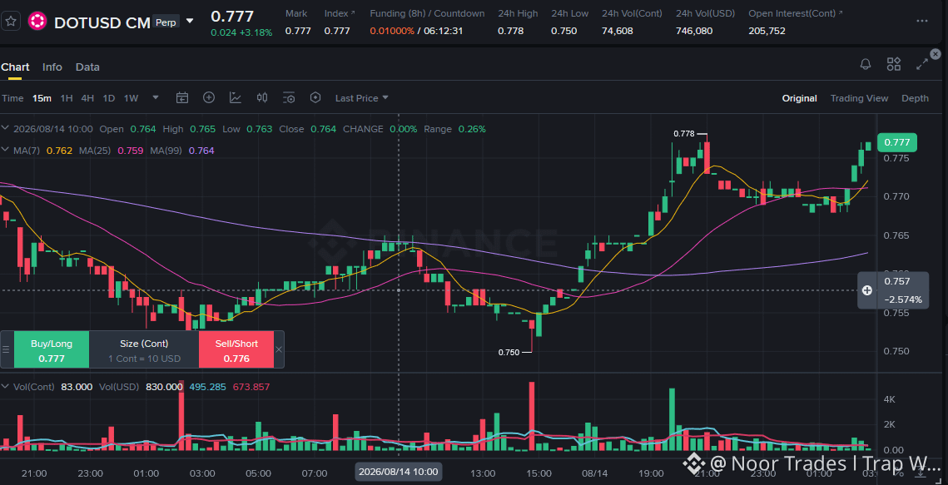Screen dimensions: 948x485
Task: Collapse the OHLC info row chevron
Action: (x=6, y=129)
